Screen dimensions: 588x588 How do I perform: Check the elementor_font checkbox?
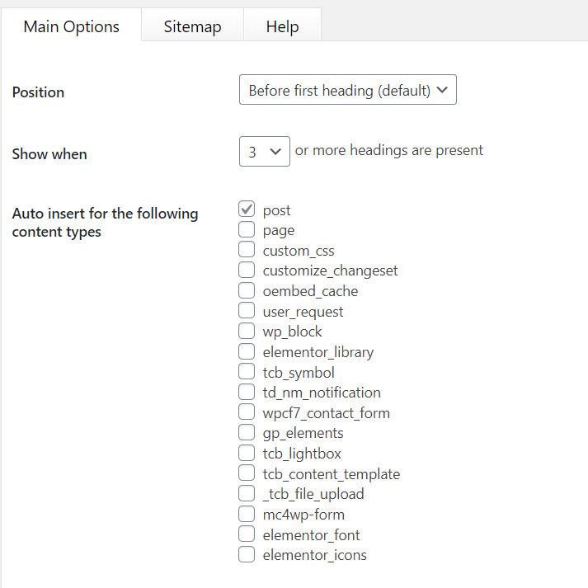(247, 534)
